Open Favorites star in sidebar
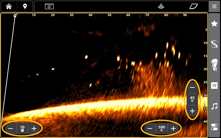 pyautogui.click(x=214, y=23)
